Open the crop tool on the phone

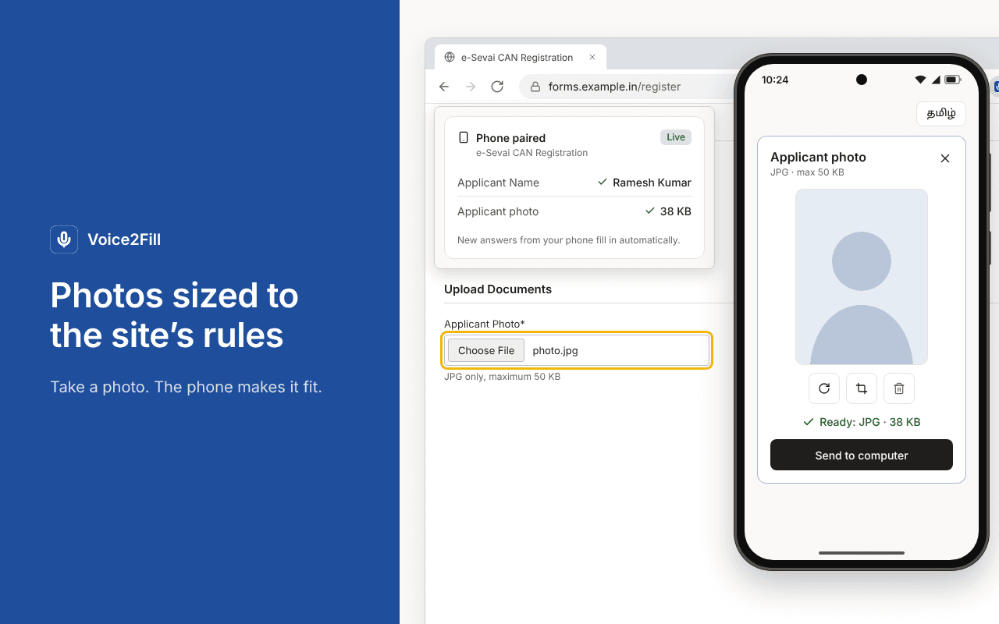coord(862,388)
